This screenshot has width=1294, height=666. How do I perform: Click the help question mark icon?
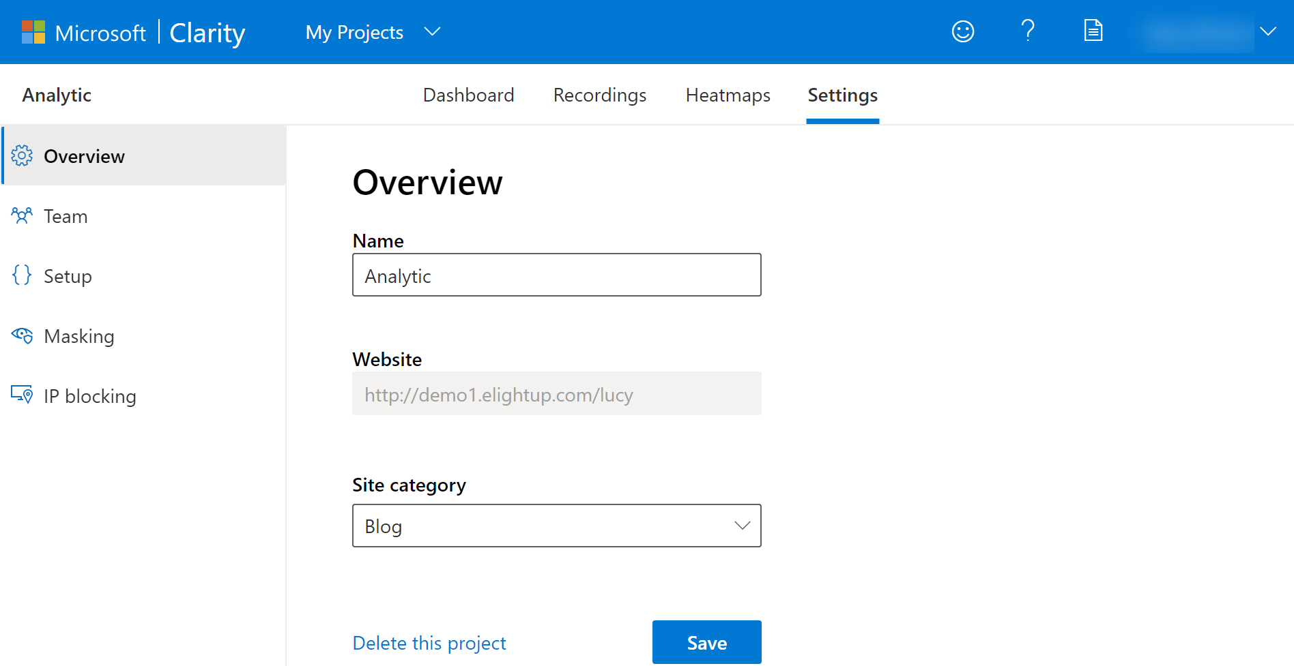1028,31
